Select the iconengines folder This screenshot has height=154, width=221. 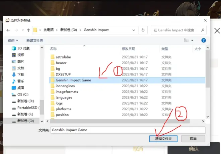click(127, 86)
